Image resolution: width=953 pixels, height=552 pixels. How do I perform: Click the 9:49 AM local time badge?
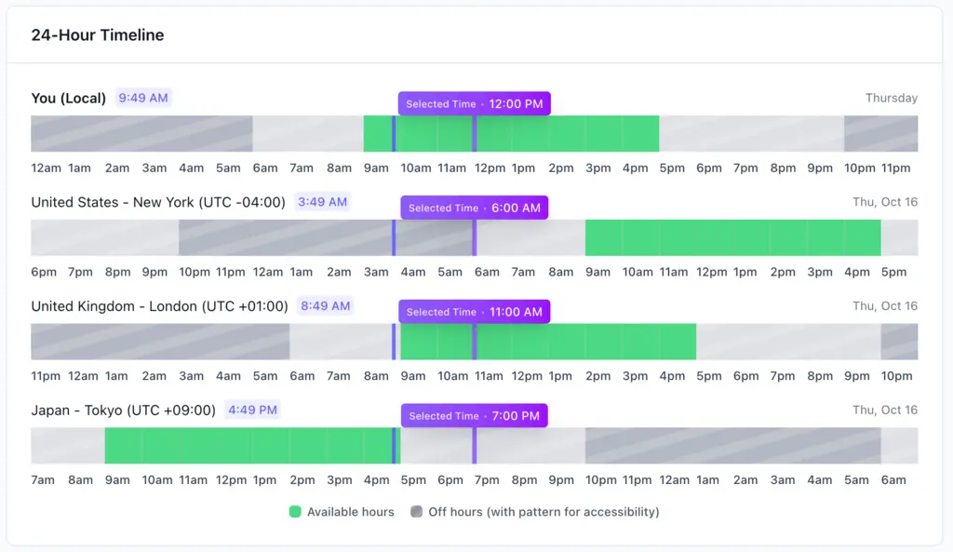pyautogui.click(x=143, y=98)
